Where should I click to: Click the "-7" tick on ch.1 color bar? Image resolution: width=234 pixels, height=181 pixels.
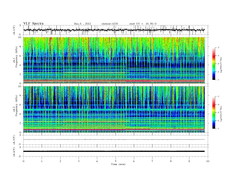pos(218,80)
